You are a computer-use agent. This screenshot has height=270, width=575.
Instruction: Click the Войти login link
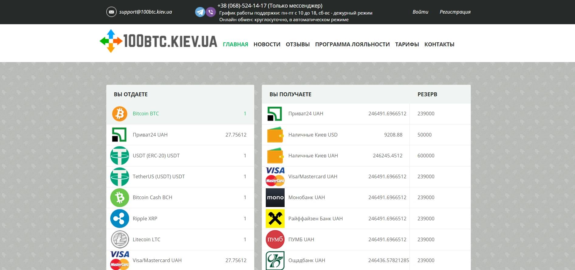coord(420,12)
